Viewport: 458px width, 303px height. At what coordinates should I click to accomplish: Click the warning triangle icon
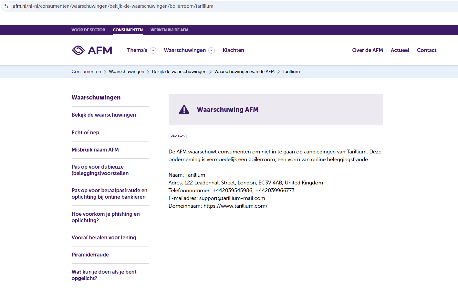184,110
